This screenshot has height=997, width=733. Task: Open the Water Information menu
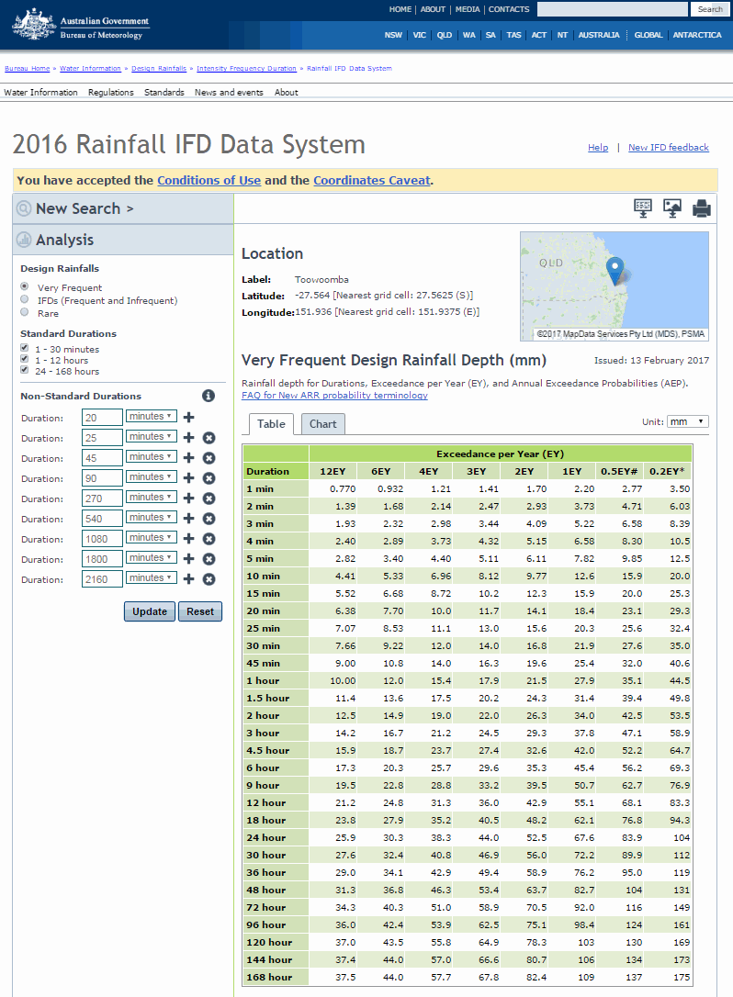tap(40, 92)
